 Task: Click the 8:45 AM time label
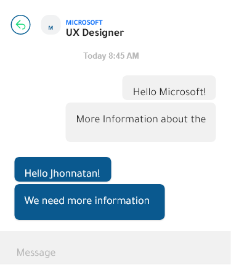click(x=124, y=56)
